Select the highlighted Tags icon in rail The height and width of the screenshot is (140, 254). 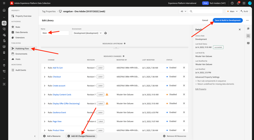pos(4,23)
